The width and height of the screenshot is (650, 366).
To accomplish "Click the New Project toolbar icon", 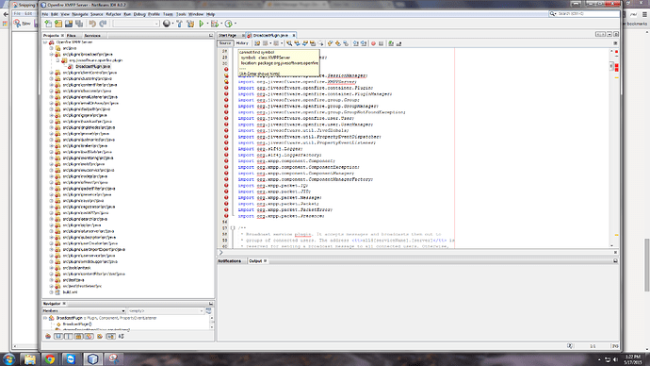I will tap(58, 24).
